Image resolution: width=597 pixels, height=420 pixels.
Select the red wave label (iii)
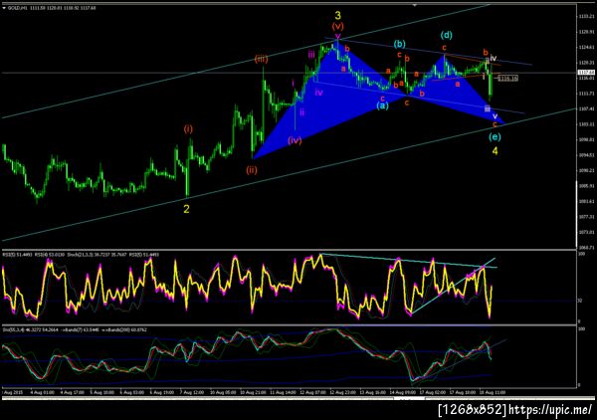(x=262, y=59)
